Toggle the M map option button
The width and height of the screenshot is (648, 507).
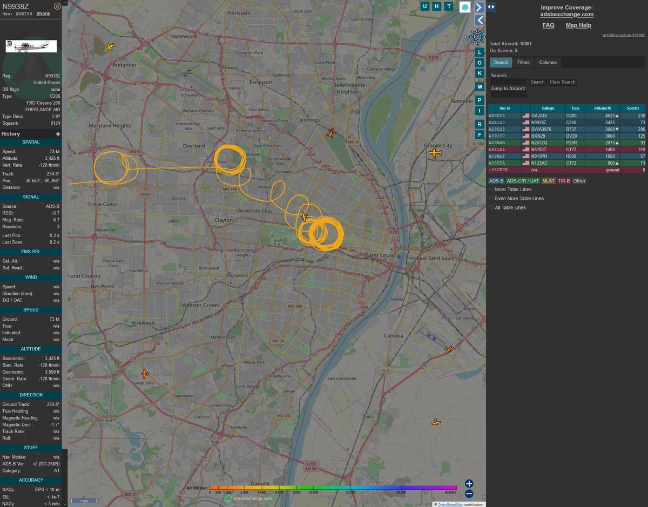click(480, 86)
